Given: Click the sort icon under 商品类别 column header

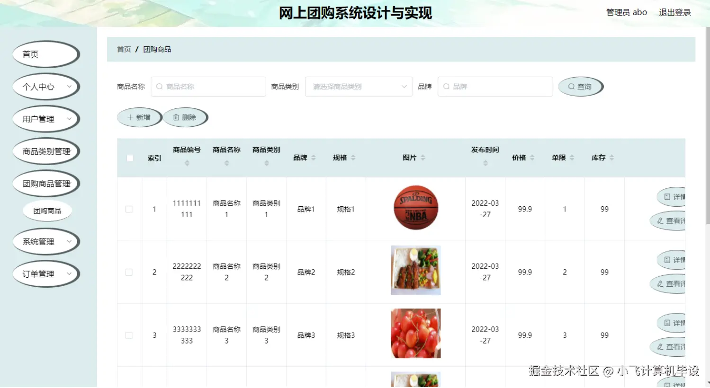Looking at the screenshot, I should click(267, 163).
